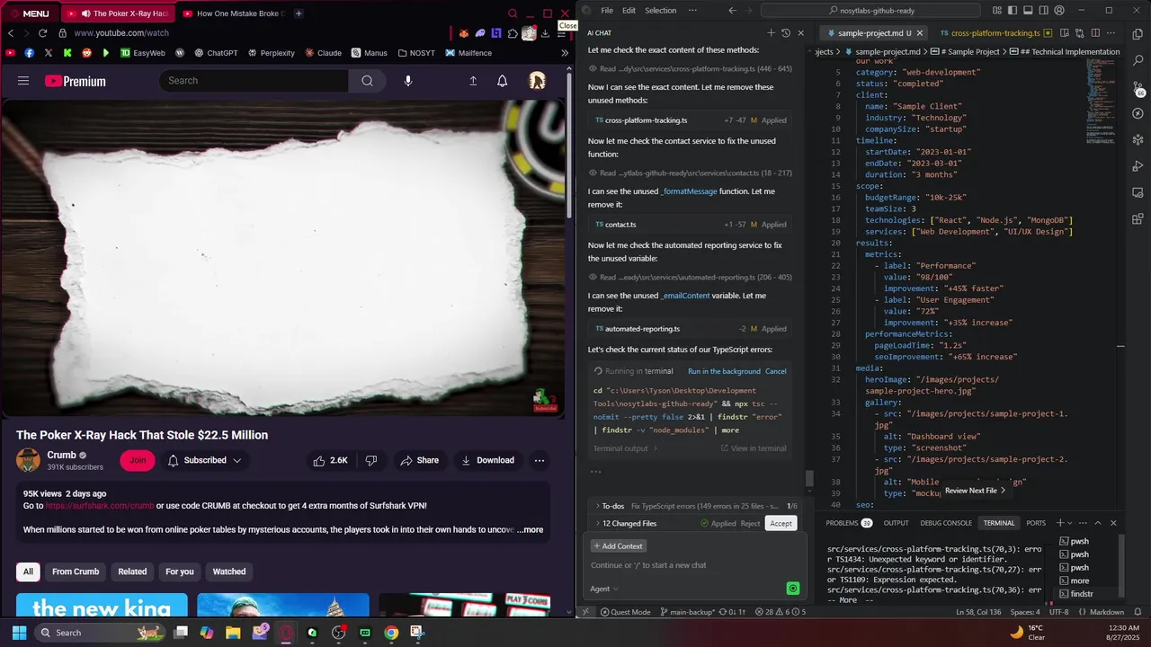Open the YouTube account avatar menu
Screen dimensions: 1151x647
pos(537,81)
